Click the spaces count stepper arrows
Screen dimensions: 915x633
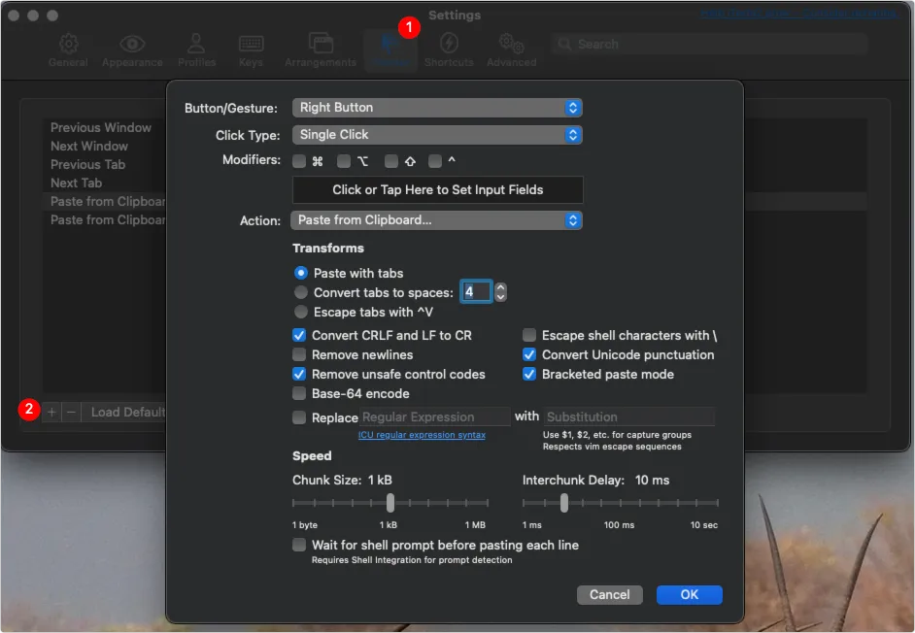point(500,291)
